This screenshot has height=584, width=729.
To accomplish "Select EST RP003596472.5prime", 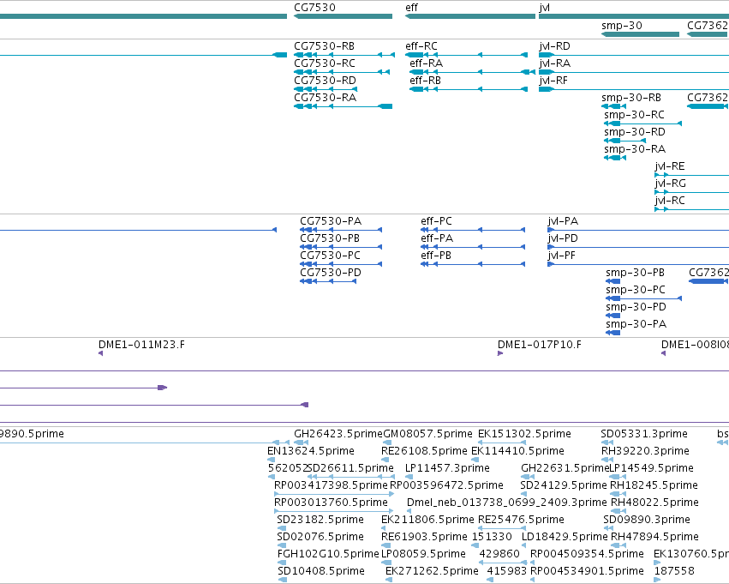I will pyautogui.click(x=446, y=485).
